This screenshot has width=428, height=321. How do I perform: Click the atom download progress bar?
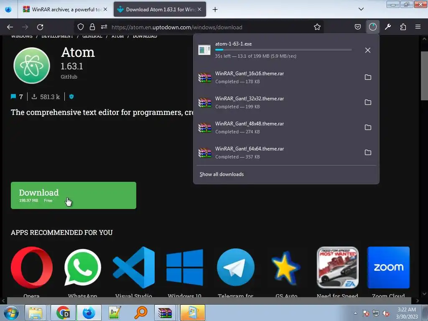pyautogui.click(x=283, y=50)
